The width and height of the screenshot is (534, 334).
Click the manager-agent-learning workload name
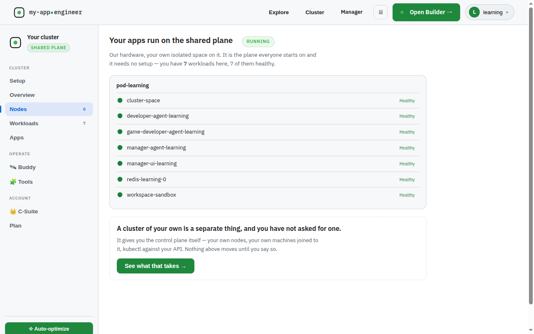click(156, 147)
